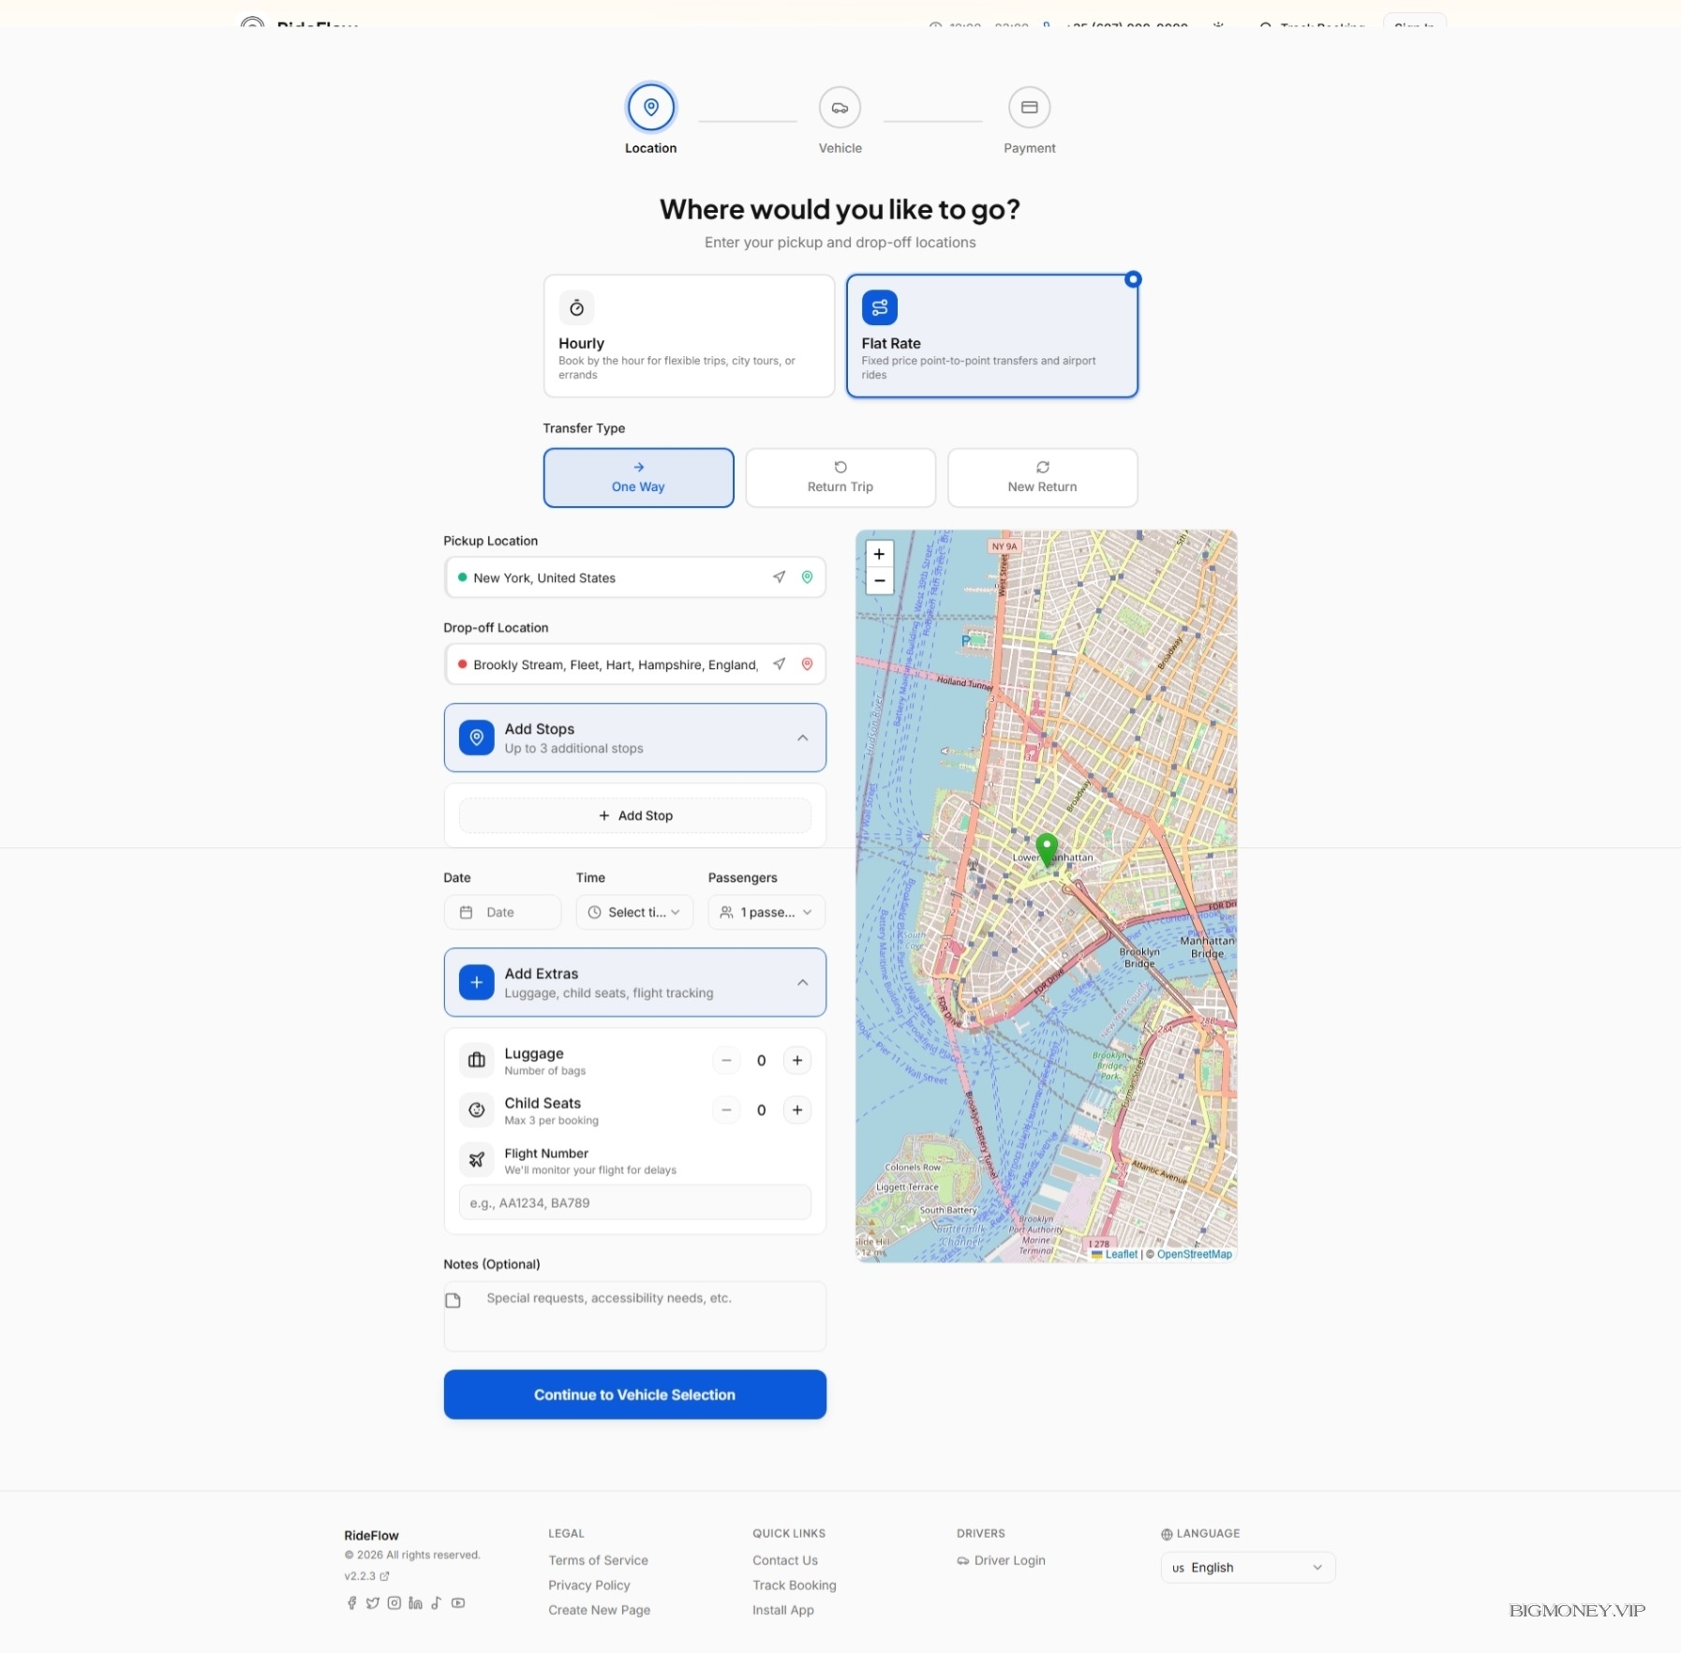Click the red drop-off map pin icon
Screen dimensions: 1681x1653
coord(807,664)
